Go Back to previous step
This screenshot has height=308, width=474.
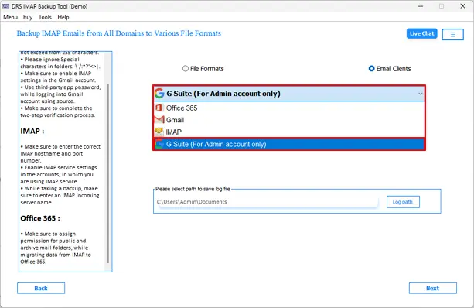tap(41, 289)
